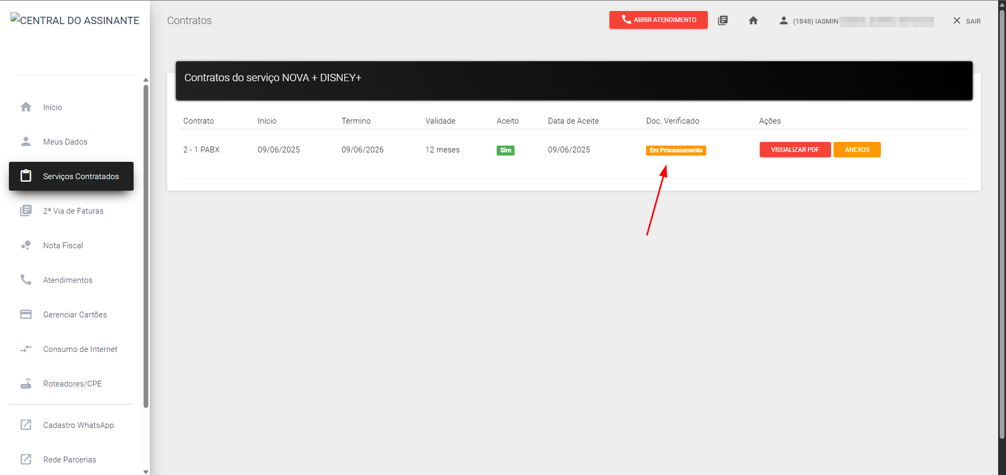Click the user profile icon in header

pos(783,20)
